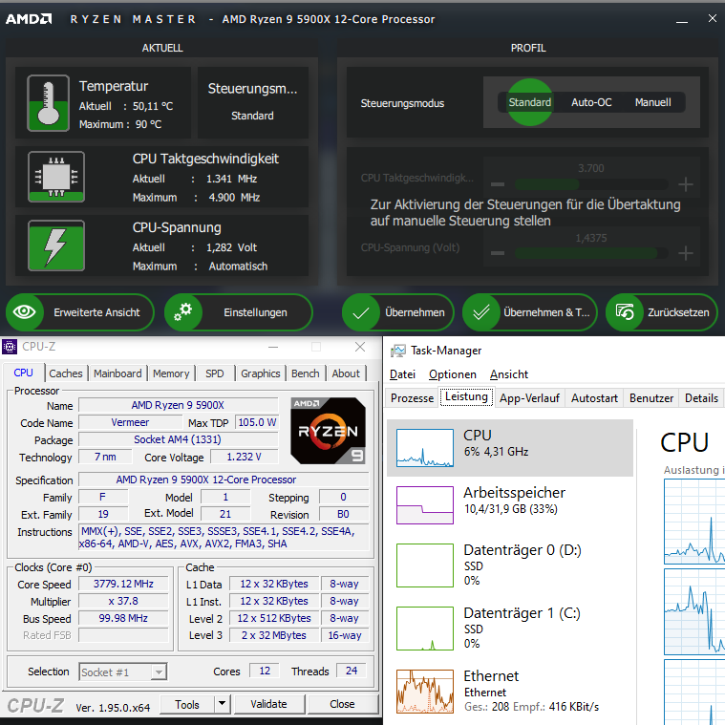
Task: Close the CPU-Z window
Action: (360, 347)
